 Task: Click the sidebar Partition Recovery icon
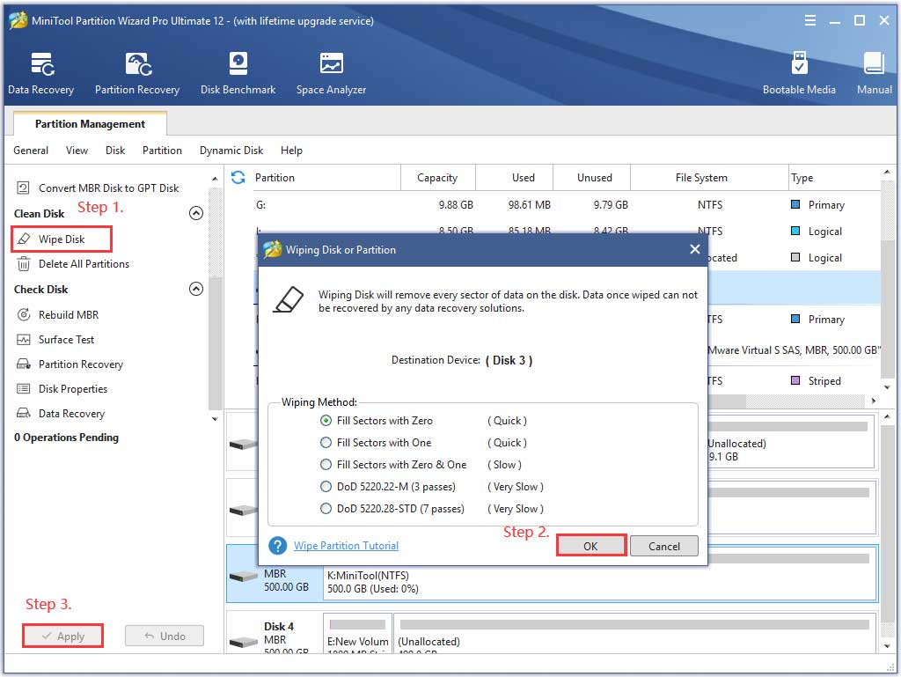pos(24,364)
